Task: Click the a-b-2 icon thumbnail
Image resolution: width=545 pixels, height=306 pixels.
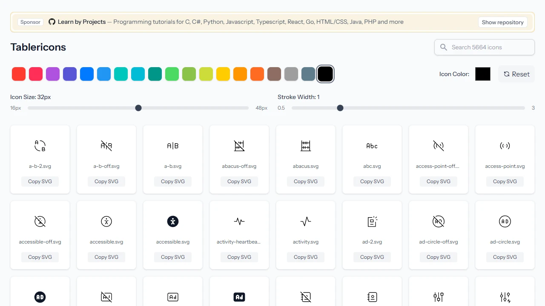Action: coord(40,146)
